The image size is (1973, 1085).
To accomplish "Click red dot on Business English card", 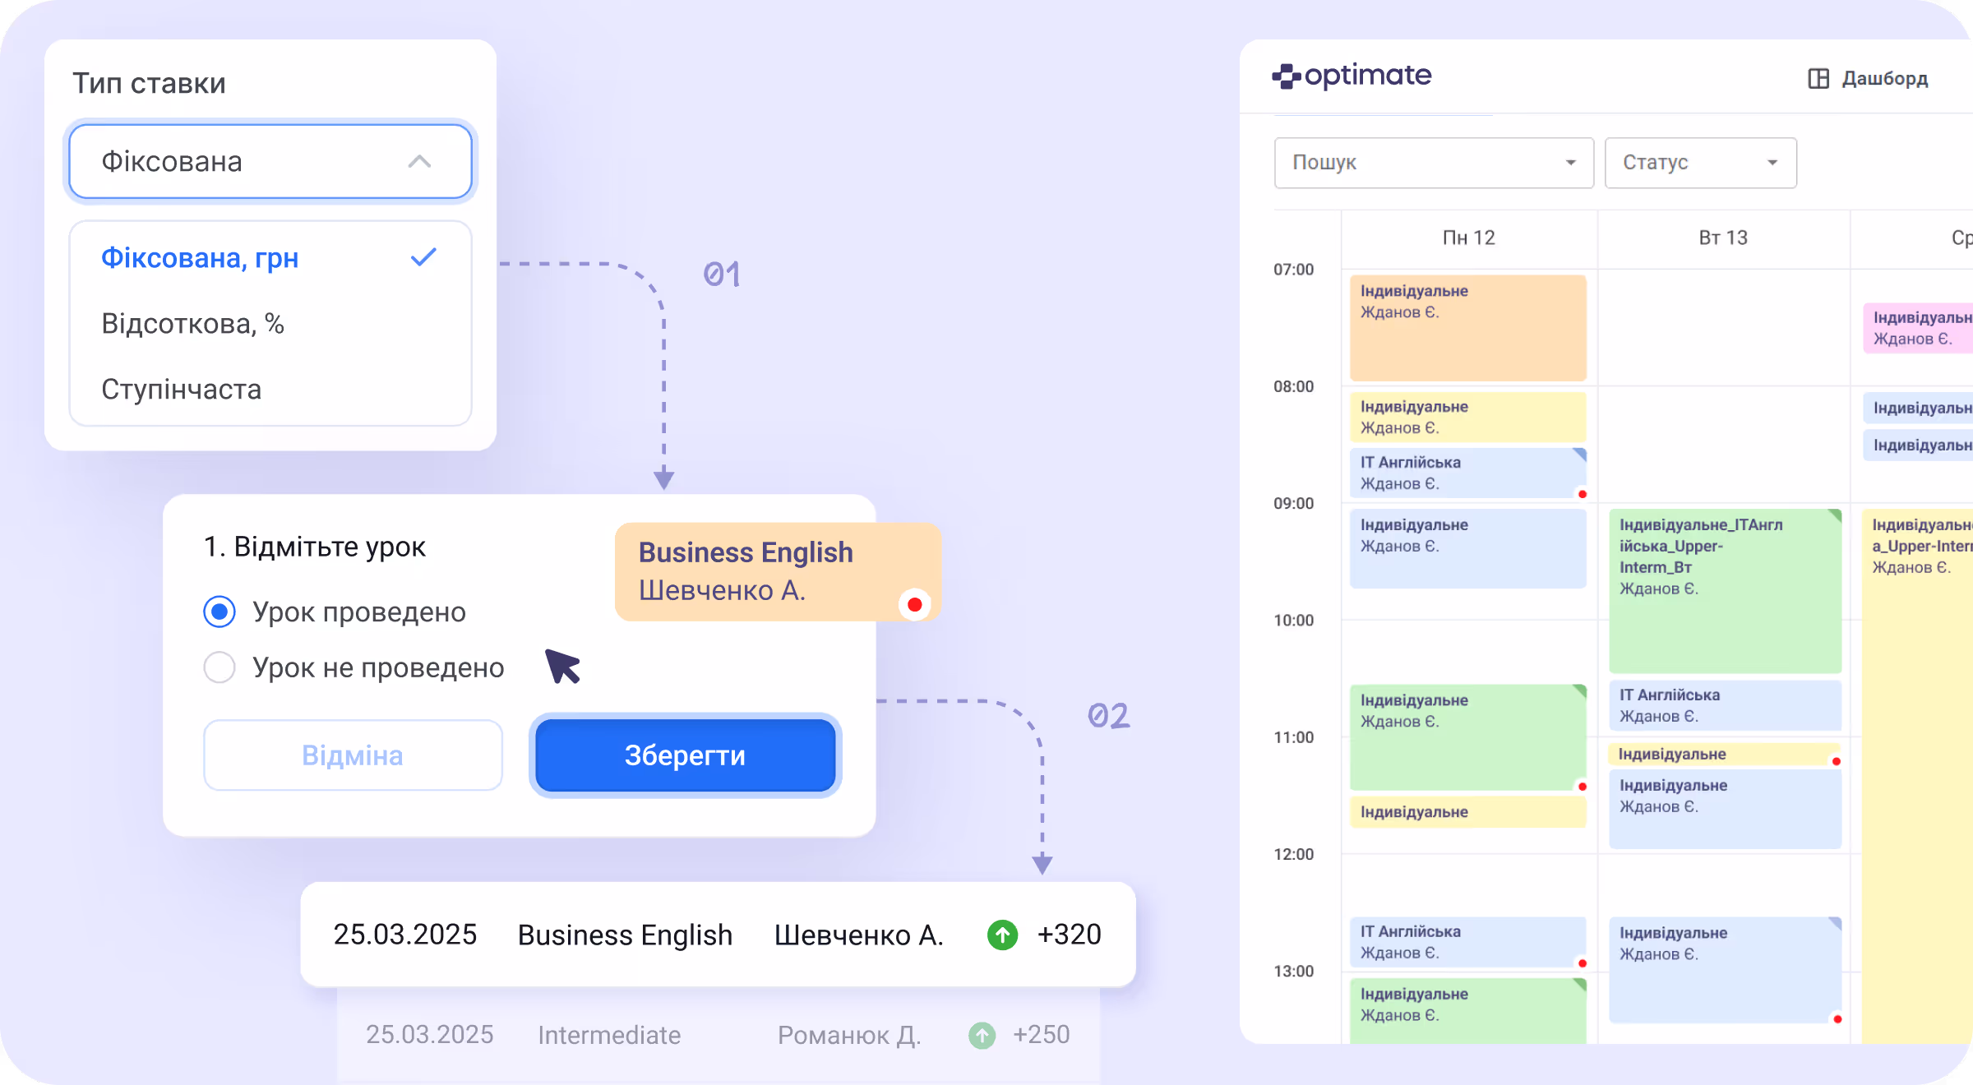I will pyautogui.click(x=914, y=605).
